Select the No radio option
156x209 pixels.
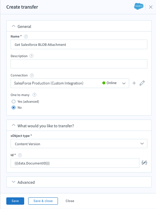point(14,108)
